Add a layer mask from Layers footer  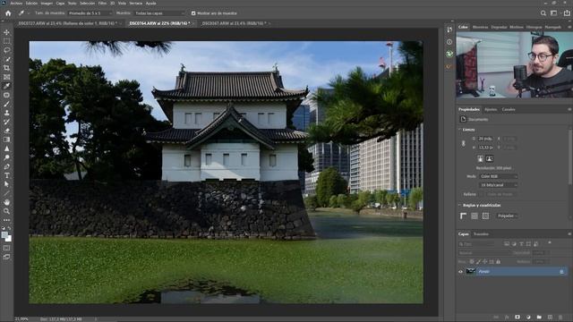[x=517, y=318]
